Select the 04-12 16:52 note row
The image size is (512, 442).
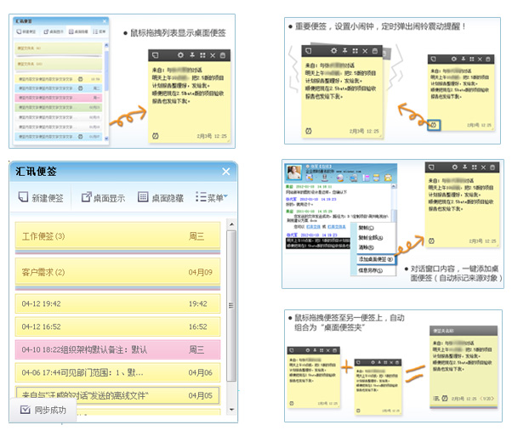point(117,326)
